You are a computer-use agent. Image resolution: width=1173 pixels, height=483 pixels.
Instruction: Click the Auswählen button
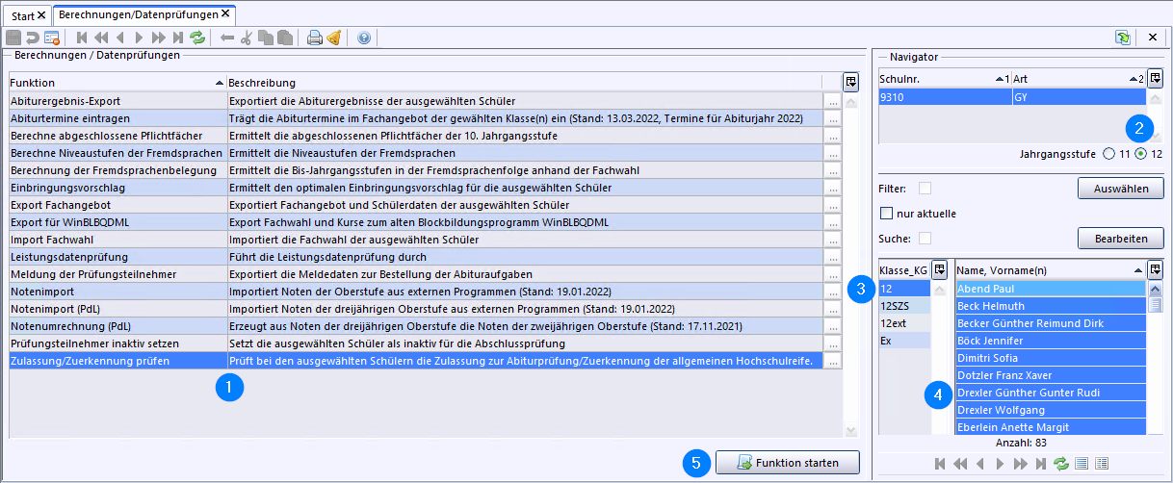click(x=1120, y=189)
